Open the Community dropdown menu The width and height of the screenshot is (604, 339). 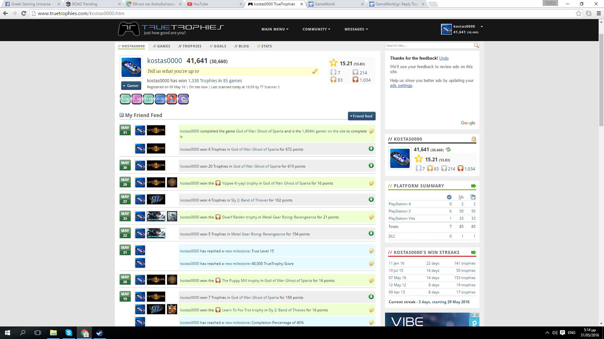click(x=316, y=29)
